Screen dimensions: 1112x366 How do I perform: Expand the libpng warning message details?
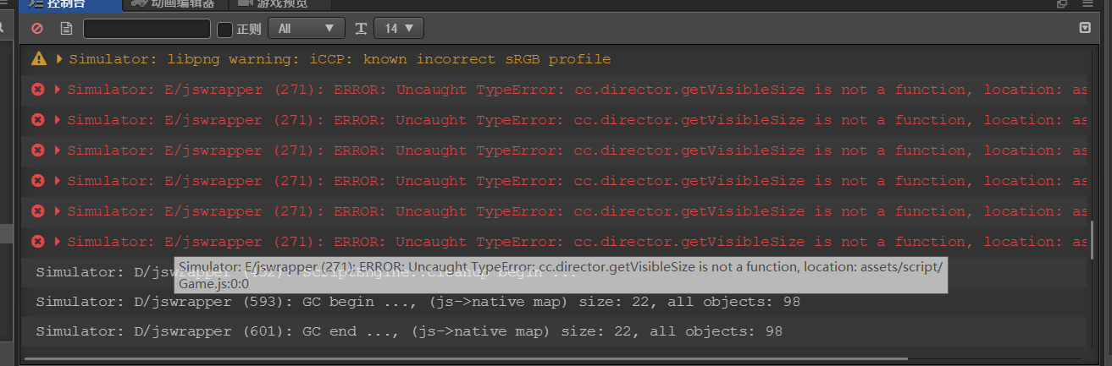click(59, 59)
